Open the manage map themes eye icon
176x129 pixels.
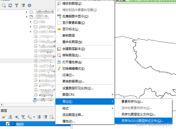[x=17, y=117]
